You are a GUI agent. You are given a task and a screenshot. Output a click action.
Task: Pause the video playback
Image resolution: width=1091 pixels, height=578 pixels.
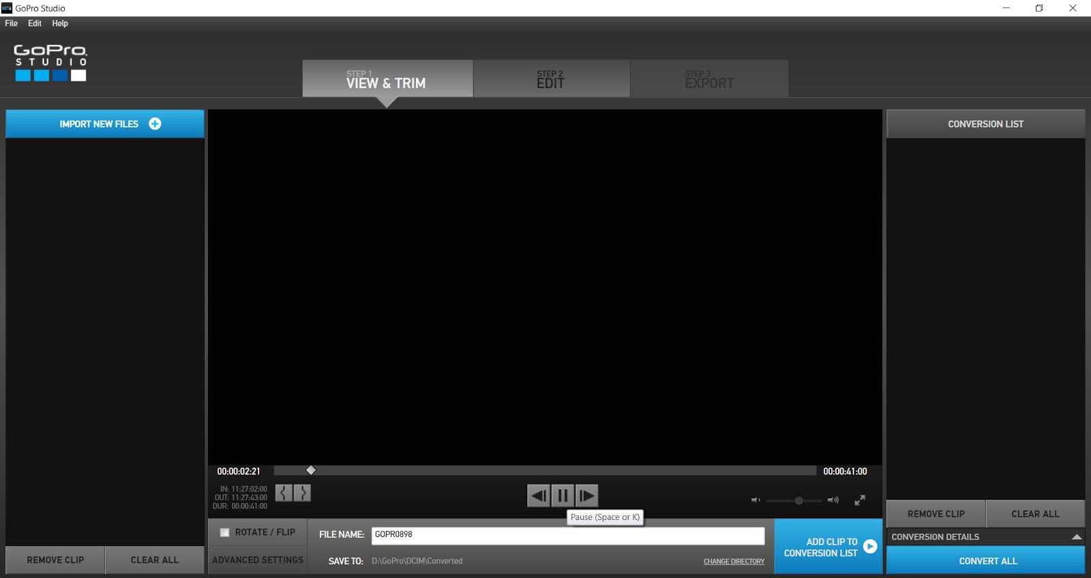(563, 496)
